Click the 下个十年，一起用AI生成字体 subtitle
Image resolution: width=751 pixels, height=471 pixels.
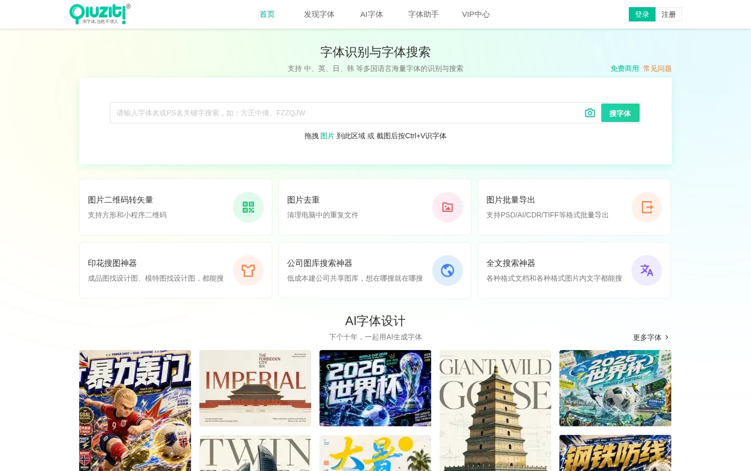[375, 337]
